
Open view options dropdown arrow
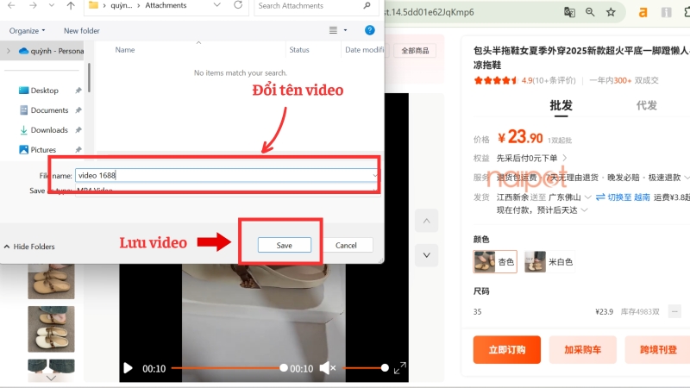tap(346, 30)
